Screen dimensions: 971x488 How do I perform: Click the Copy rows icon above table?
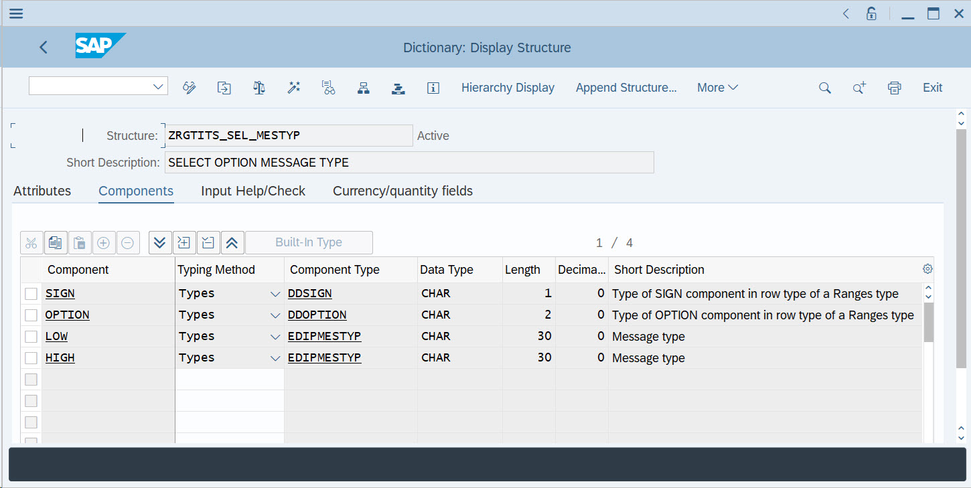click(56, 242)
